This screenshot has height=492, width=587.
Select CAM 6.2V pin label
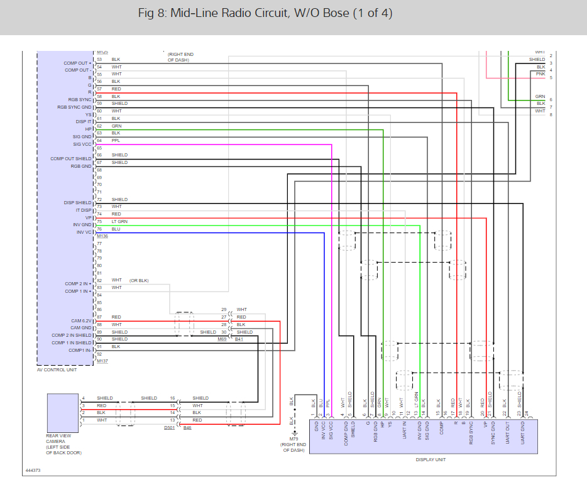pos(81,320)
